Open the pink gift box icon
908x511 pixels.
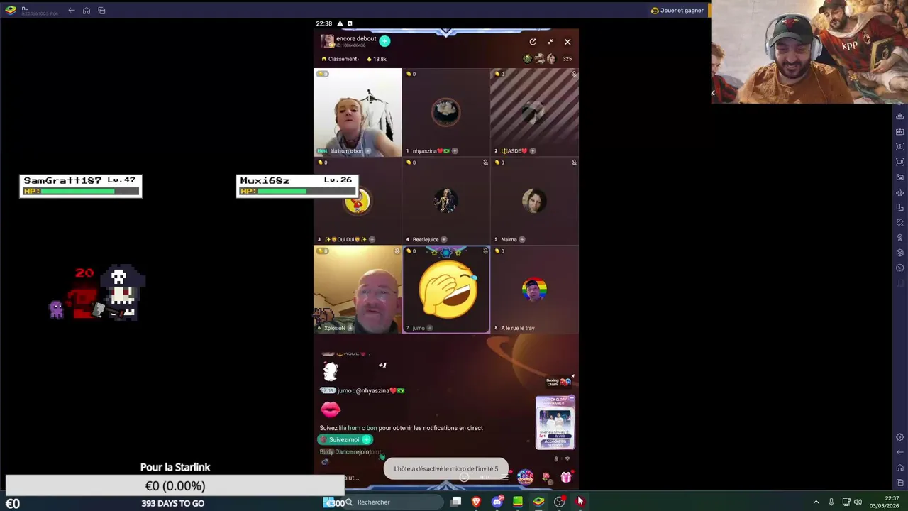(x=566, y=478)
